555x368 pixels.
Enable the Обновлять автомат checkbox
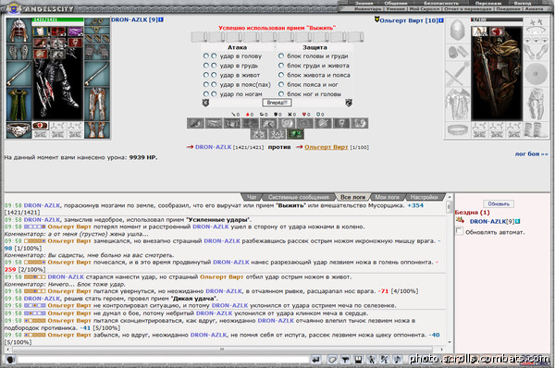click(460, 231)
